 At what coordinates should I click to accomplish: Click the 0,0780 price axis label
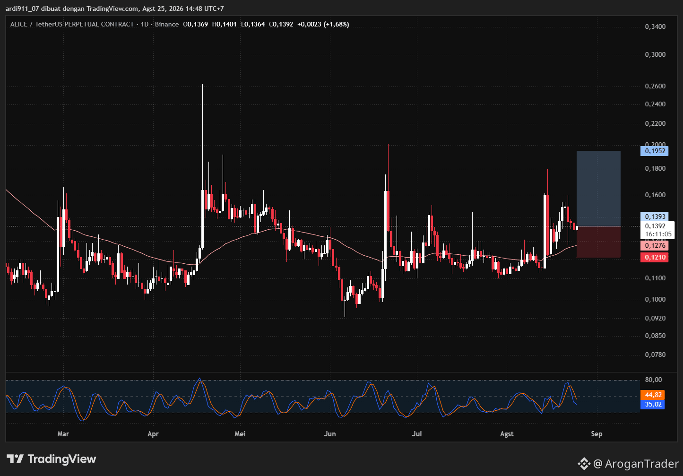pyautogui.click(x=655, y=355)
